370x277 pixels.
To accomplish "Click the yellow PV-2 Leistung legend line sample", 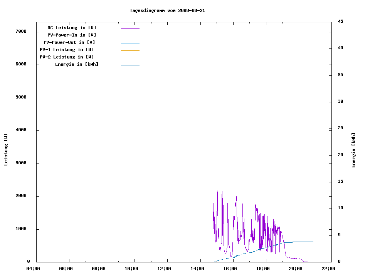I will click(x=130, y=58).
